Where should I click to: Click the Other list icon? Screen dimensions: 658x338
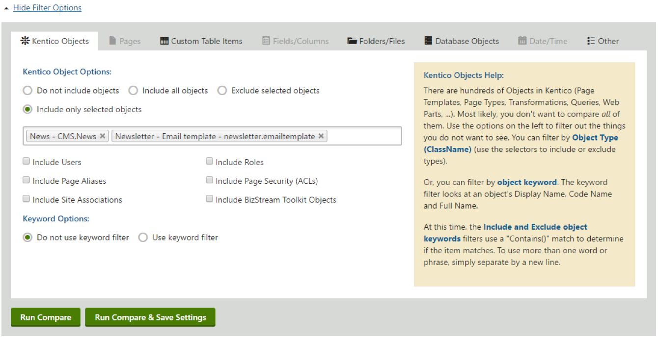(x=591, y=41)
